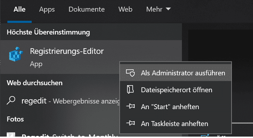Viewport: 253px width, 138px height.
Task: Click the arrow next to Mehr
Action: [168, 9]
